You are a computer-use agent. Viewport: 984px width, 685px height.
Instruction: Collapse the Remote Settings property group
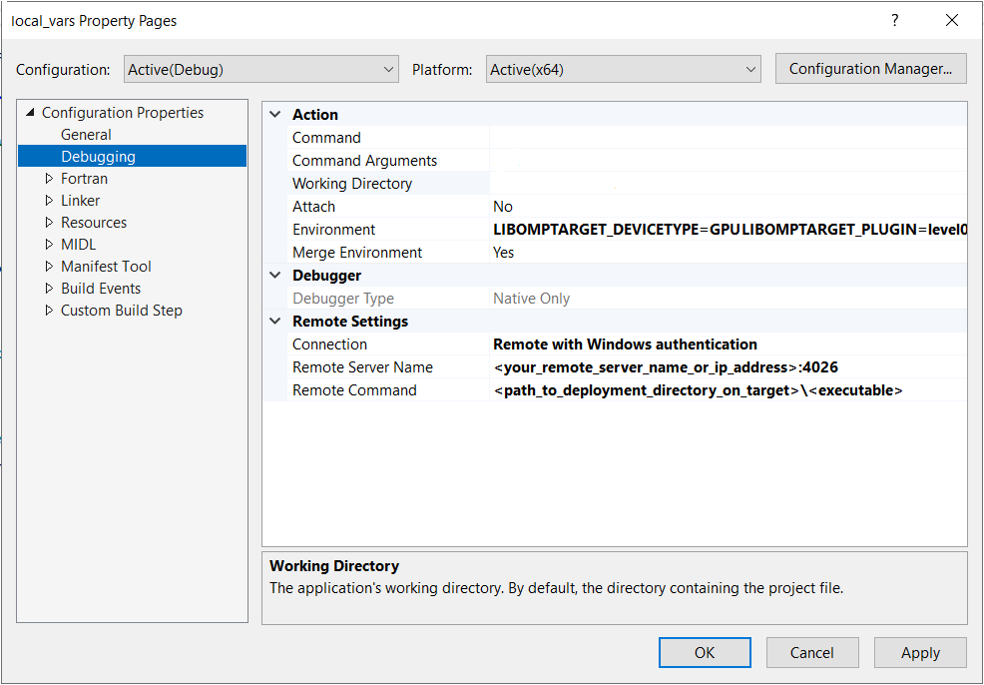(274, 321)
